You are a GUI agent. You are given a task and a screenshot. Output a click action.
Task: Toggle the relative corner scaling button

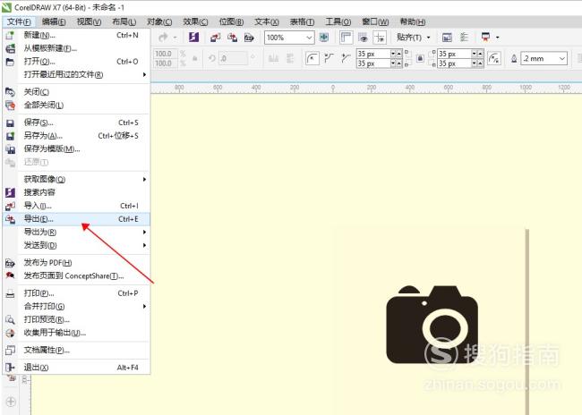click(494, 58)
